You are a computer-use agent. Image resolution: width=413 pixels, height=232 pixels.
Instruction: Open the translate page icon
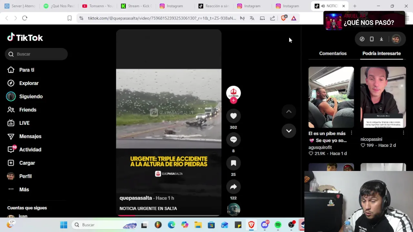click(x=252, y=18)
